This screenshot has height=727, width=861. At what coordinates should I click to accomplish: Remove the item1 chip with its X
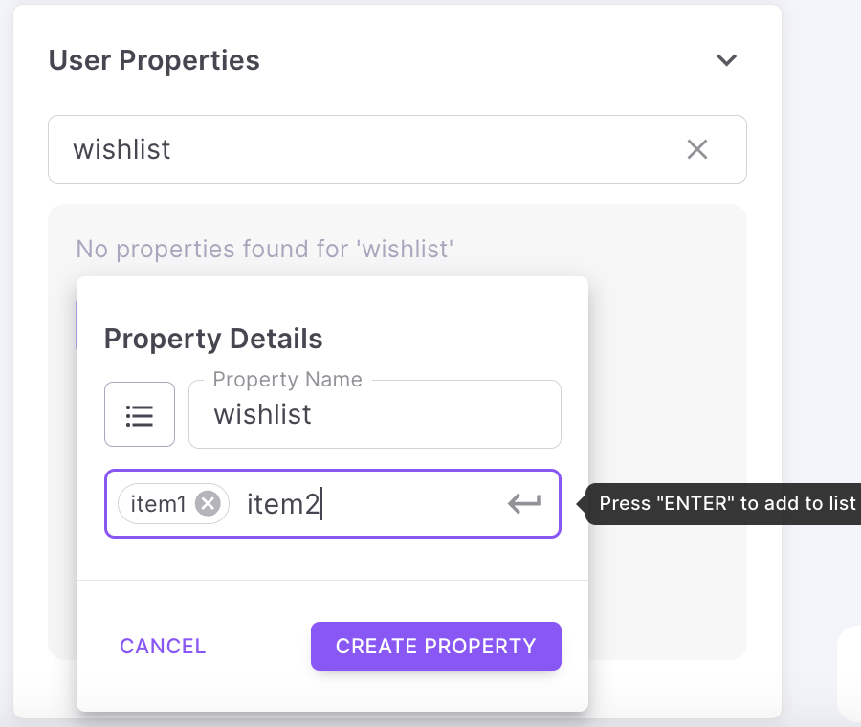[208, 503]
